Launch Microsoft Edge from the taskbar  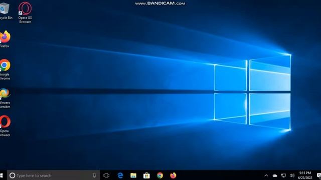tap(120, 175)
